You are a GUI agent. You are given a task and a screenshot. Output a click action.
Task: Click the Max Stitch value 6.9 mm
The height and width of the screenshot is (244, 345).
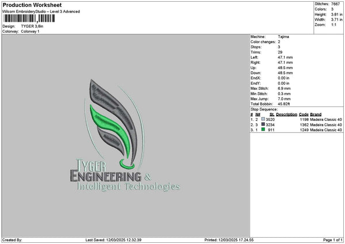[x=284, y=89]
